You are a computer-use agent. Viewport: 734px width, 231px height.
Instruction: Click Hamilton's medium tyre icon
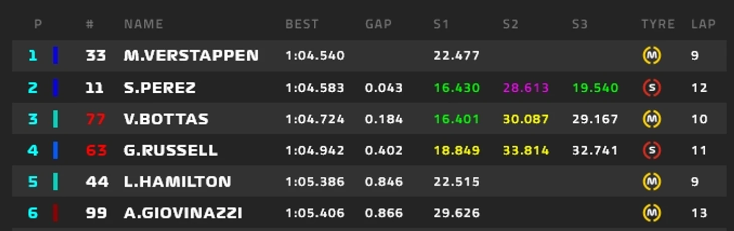coord(652,181)
